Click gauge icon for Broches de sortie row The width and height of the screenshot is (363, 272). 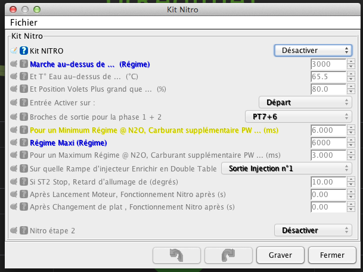(14, 117)
